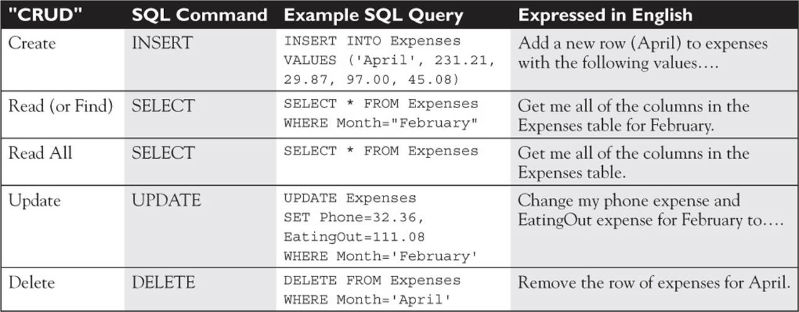Select the Create cell
This screenshot has width=799, height=312.
point(32,43)
